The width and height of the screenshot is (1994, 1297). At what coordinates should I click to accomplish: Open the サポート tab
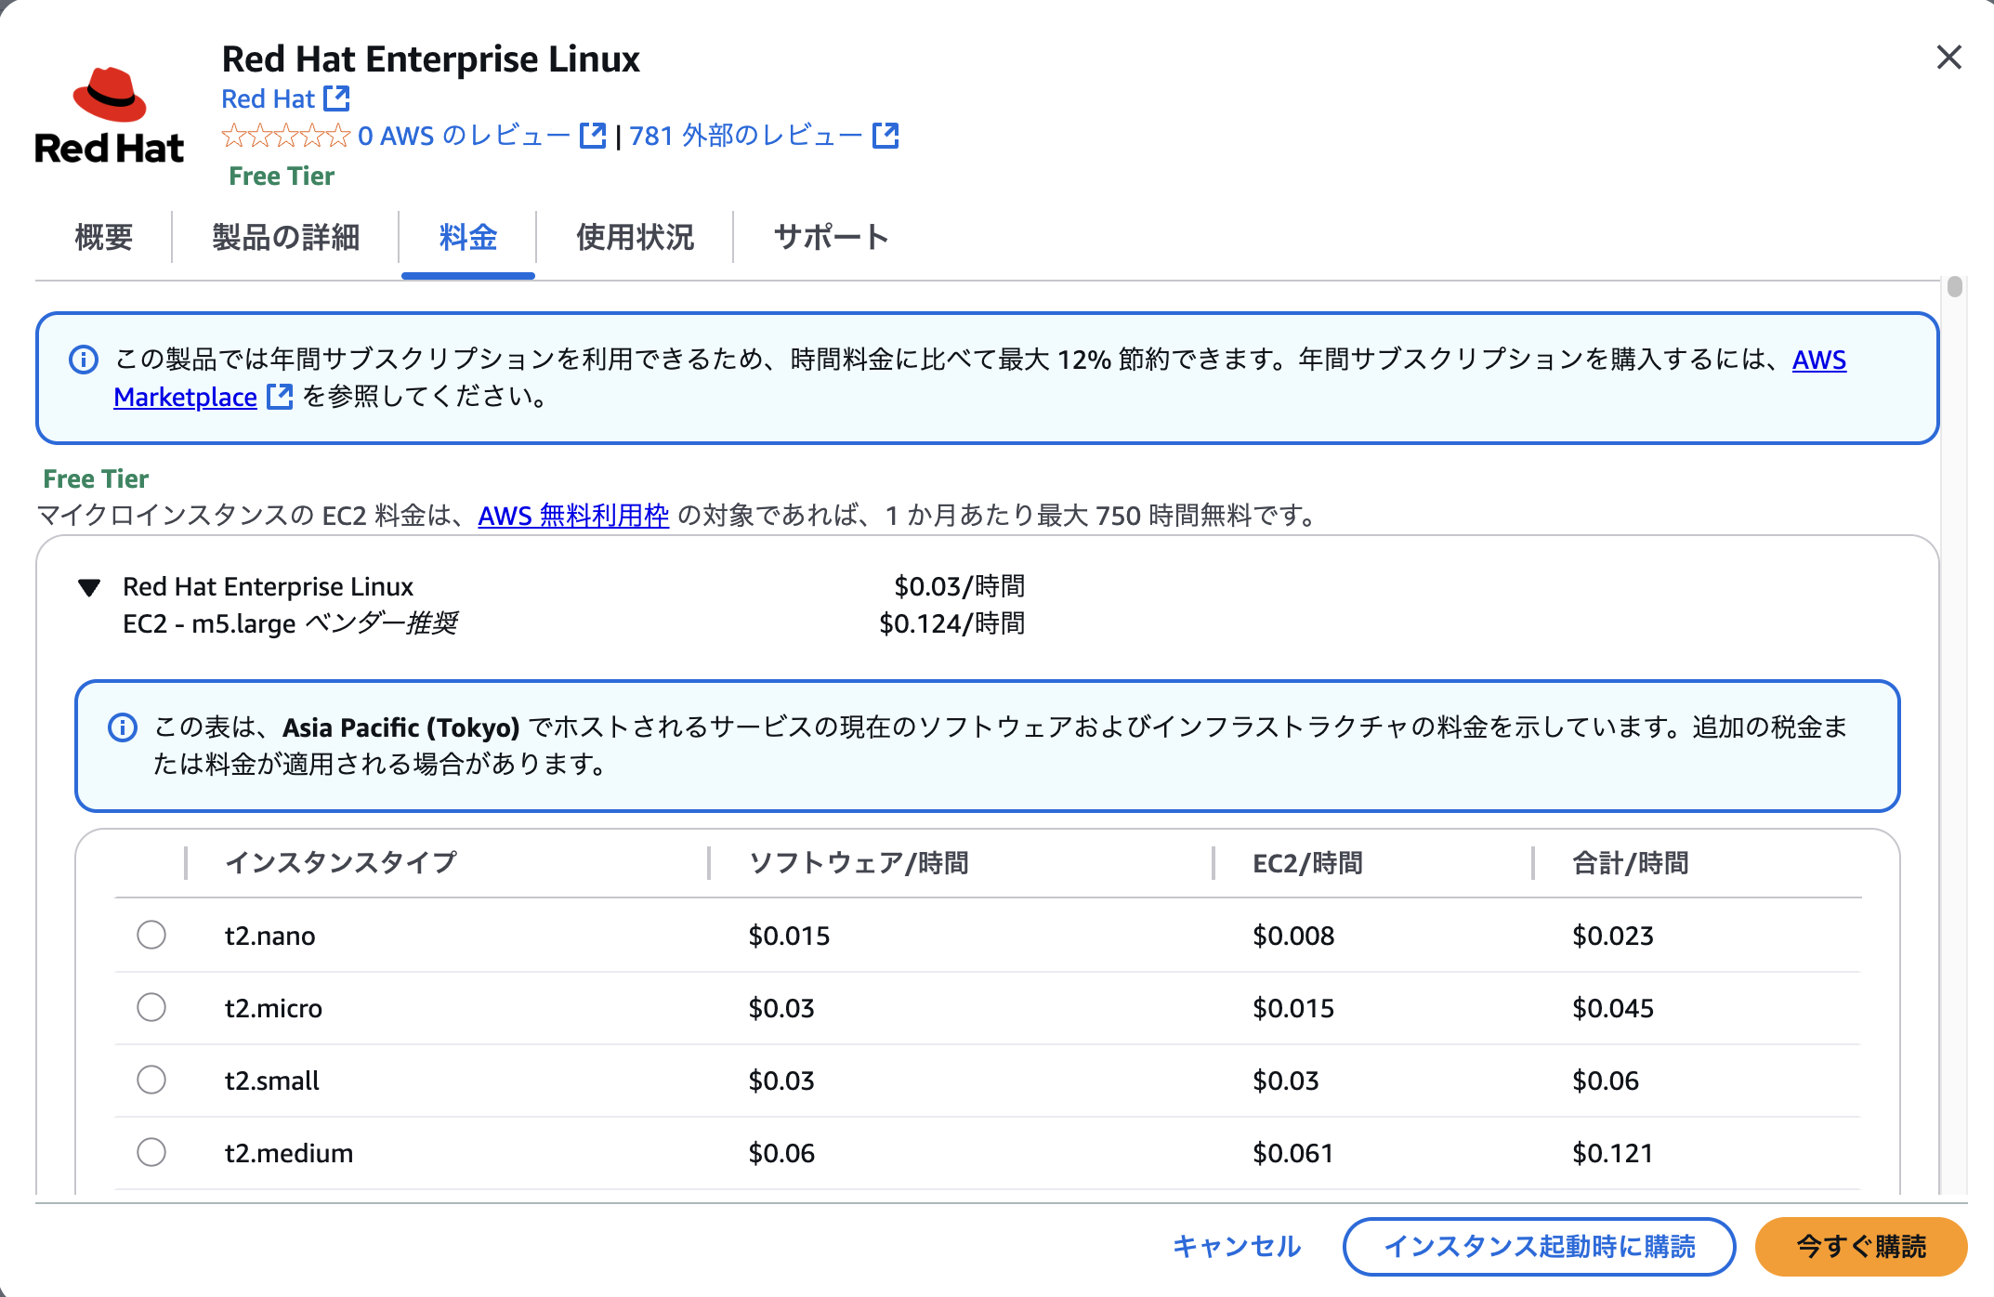point(832,237)
